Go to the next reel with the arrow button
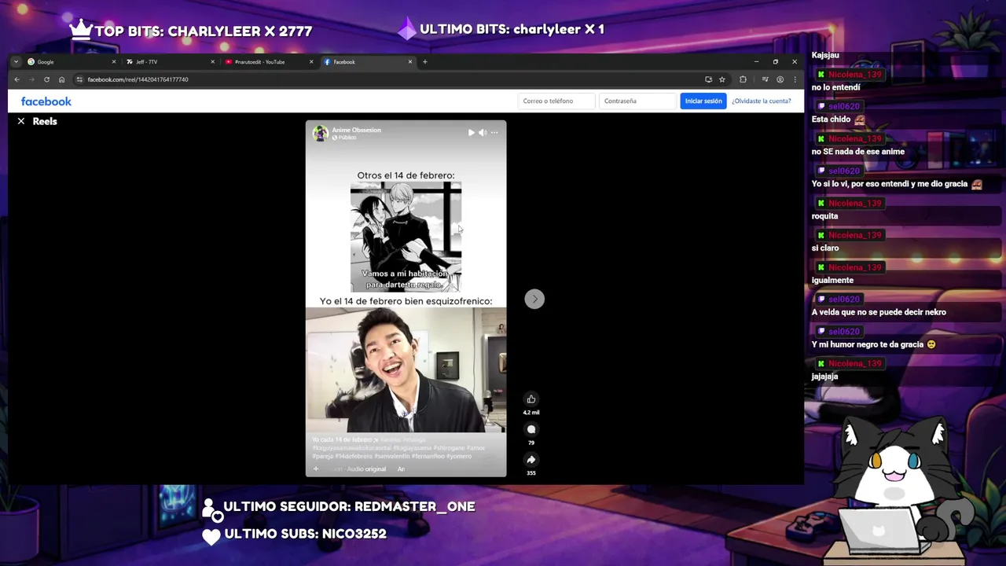Screen dimensions: 1006x566 coord(534,299)
